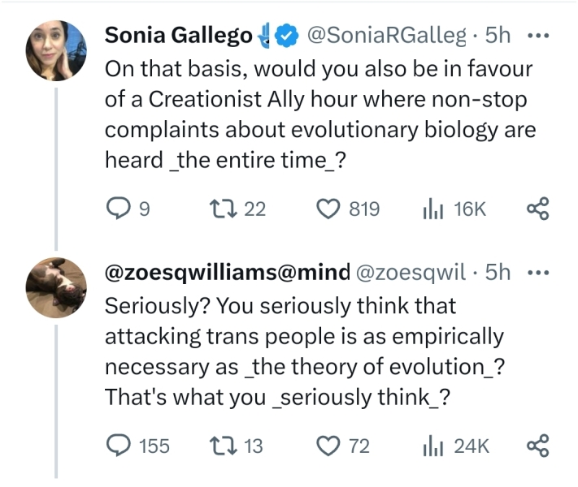This screenshot has width=578, height=487.
Task: Like zoesqwilliams's tweet with heart
Action: click(331, 446)
